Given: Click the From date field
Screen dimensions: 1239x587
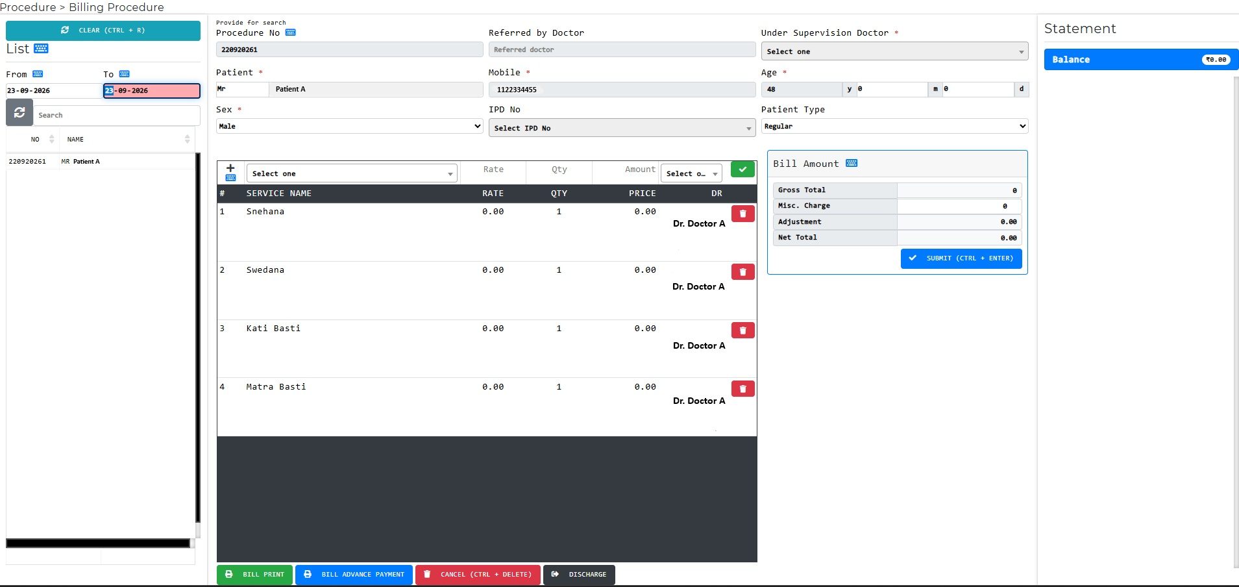Looking at the screenshot, I should pos(53,91).
